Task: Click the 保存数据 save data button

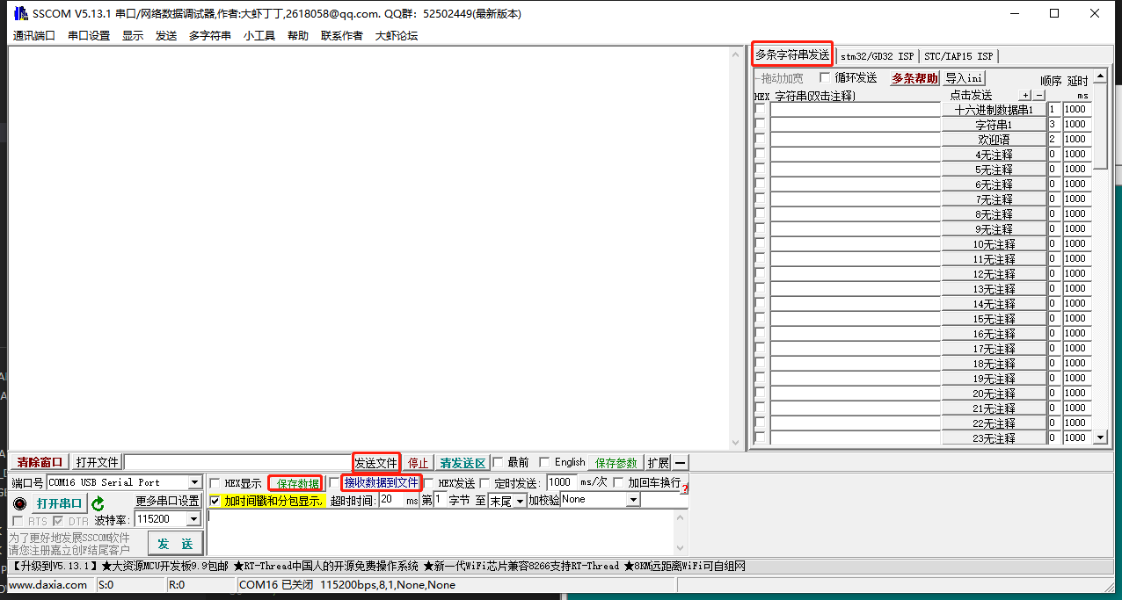Action: [298, 483]
